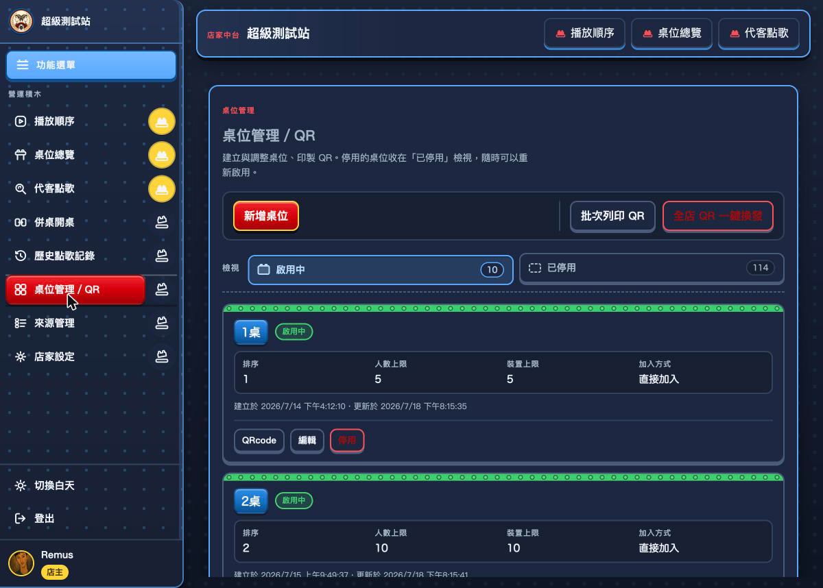823x588 pixels.
Task: Click the count 114 on 已停用 tab
Action: click(x=760, y=268)
